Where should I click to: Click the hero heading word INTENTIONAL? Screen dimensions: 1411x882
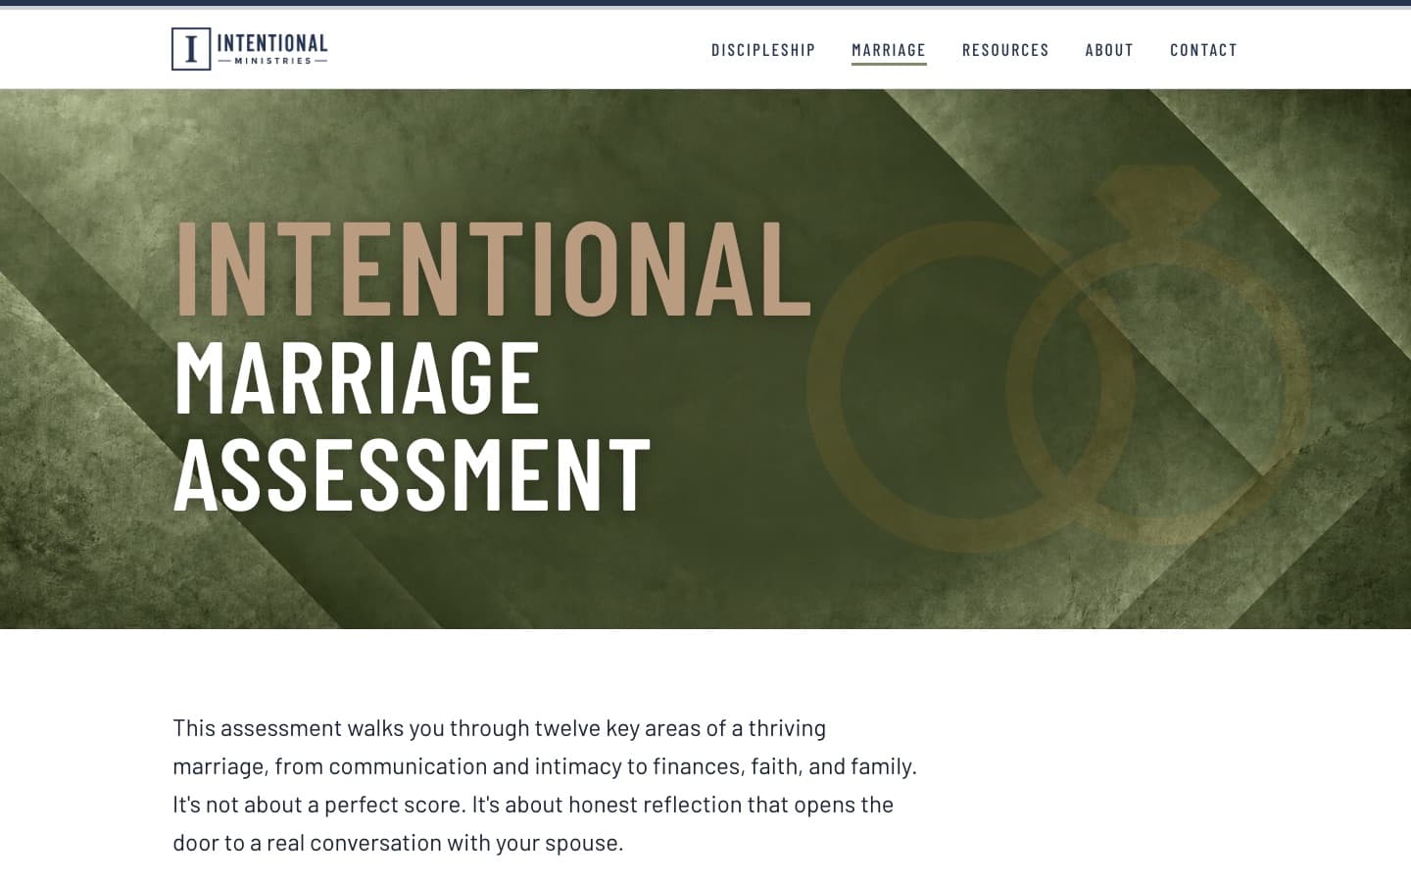click(x=493, y=268)
